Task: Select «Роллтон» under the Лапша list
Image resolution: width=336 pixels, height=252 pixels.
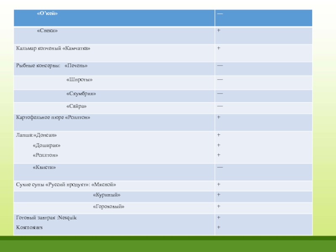Action: [x=45, y=155]
